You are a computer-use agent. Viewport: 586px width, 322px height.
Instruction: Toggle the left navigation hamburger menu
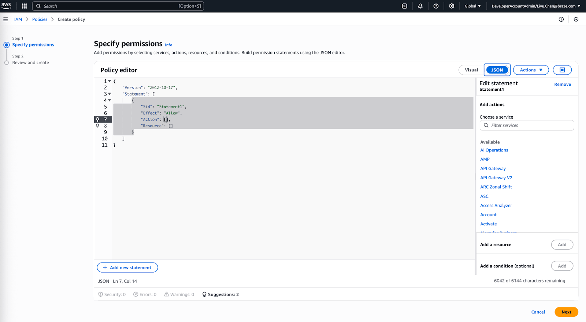pyautogui.click(x=5, y=19)
